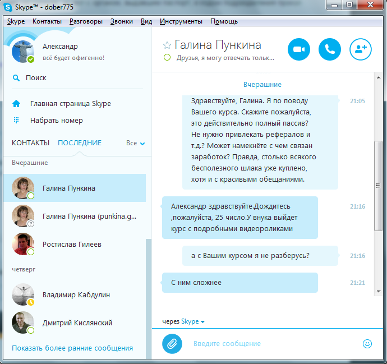
Task: Open the Звонки menu
Action: click(122, 21)
